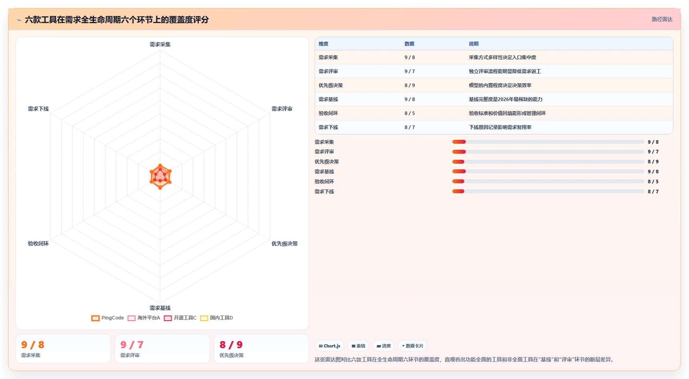This screenshot has height=379, width=689.
Task: Click the 优先级决策 radar axis label
Action: tap(284, 244)
